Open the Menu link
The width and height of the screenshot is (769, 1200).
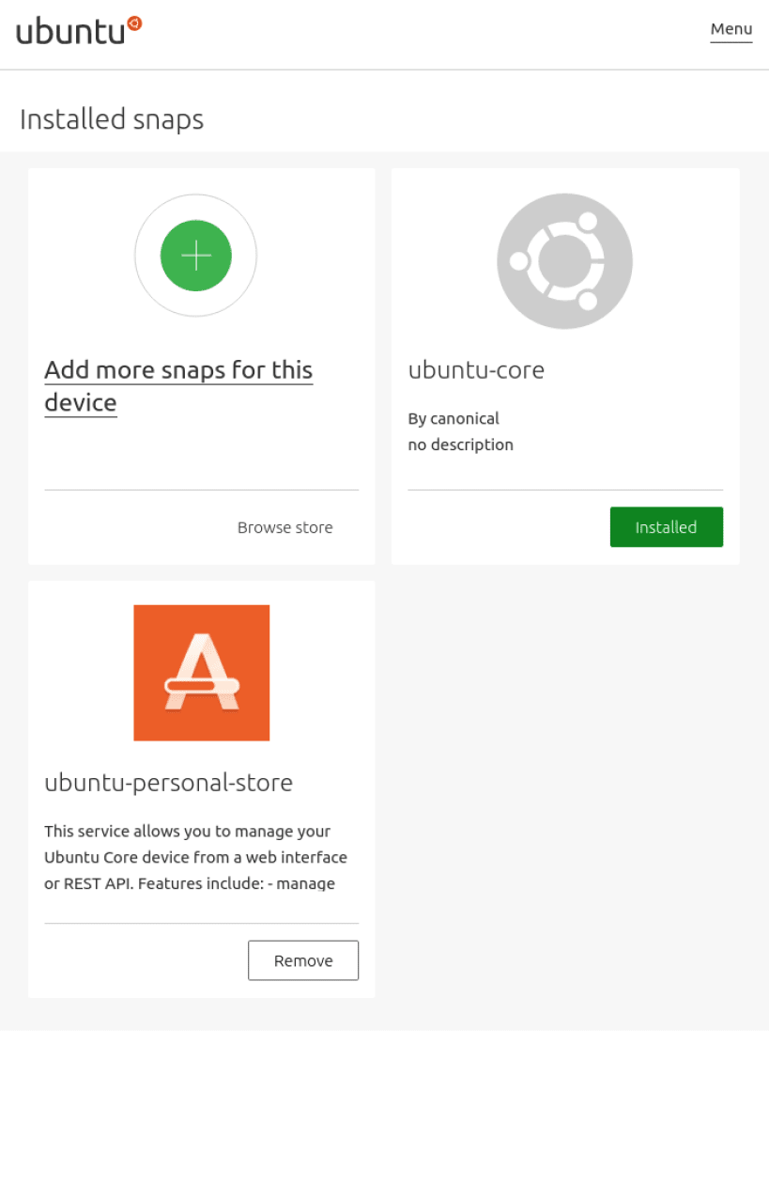(731, 29)
